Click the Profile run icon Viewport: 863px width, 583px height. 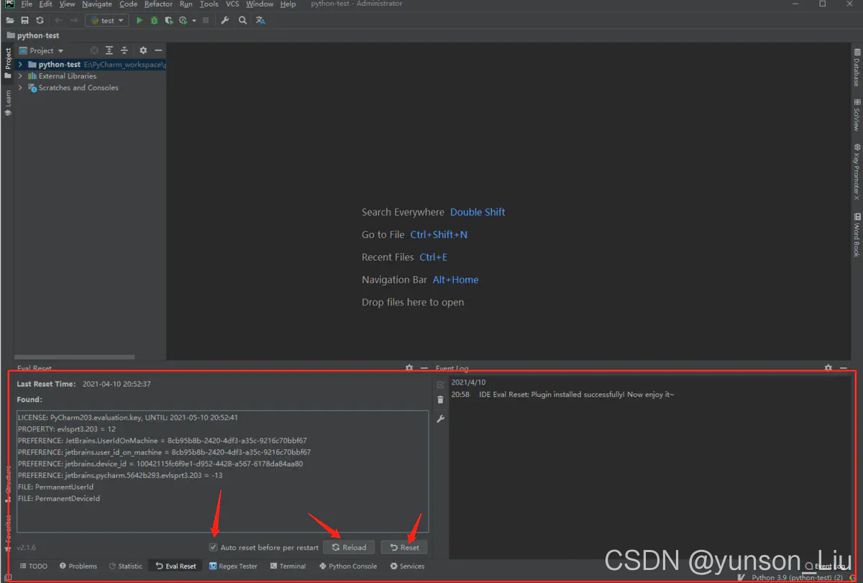(x=184, y=21)
